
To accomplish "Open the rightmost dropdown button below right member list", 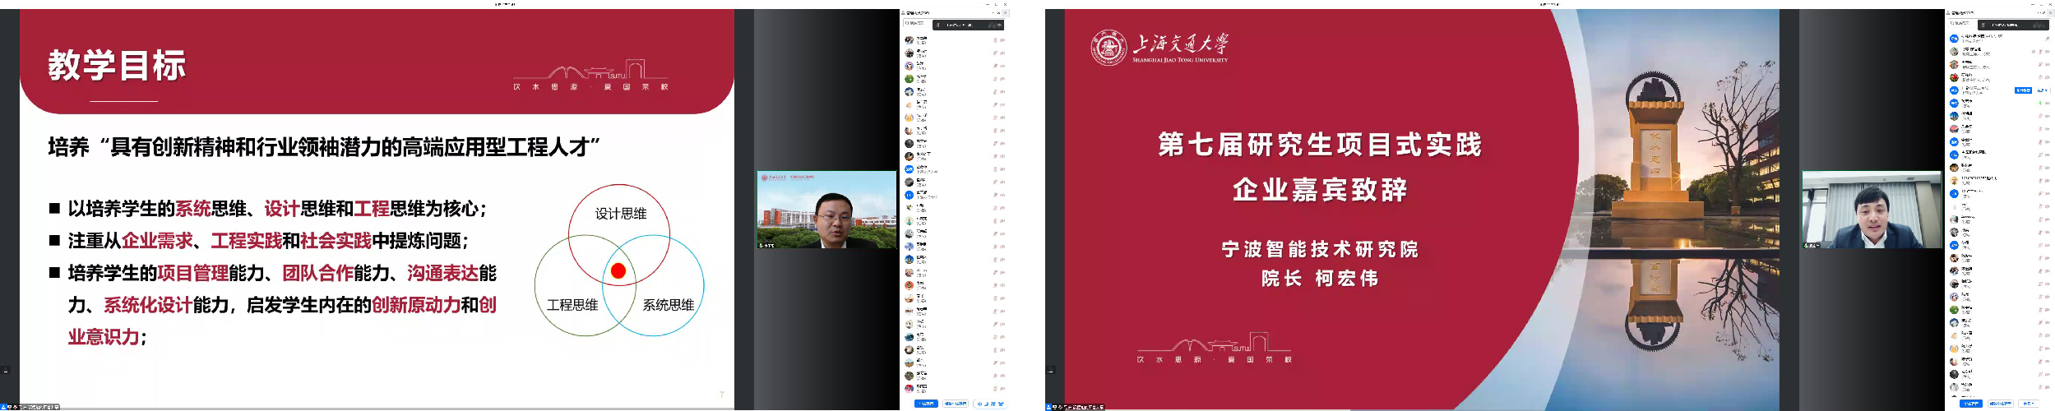I will click(x=2029, y=404).
